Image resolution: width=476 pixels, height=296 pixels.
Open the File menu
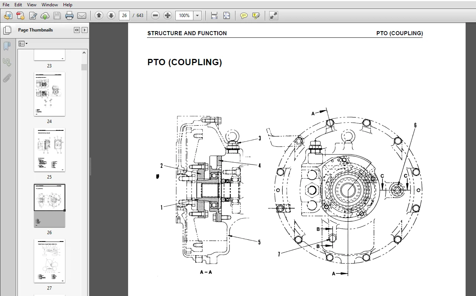pos(6,5)
